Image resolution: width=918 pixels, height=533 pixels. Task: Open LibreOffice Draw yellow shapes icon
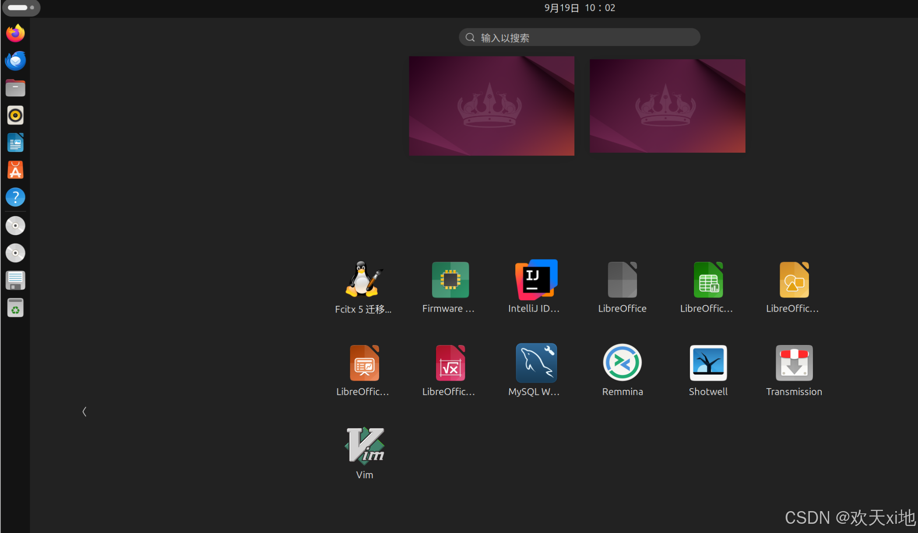[x=793, y=288]
